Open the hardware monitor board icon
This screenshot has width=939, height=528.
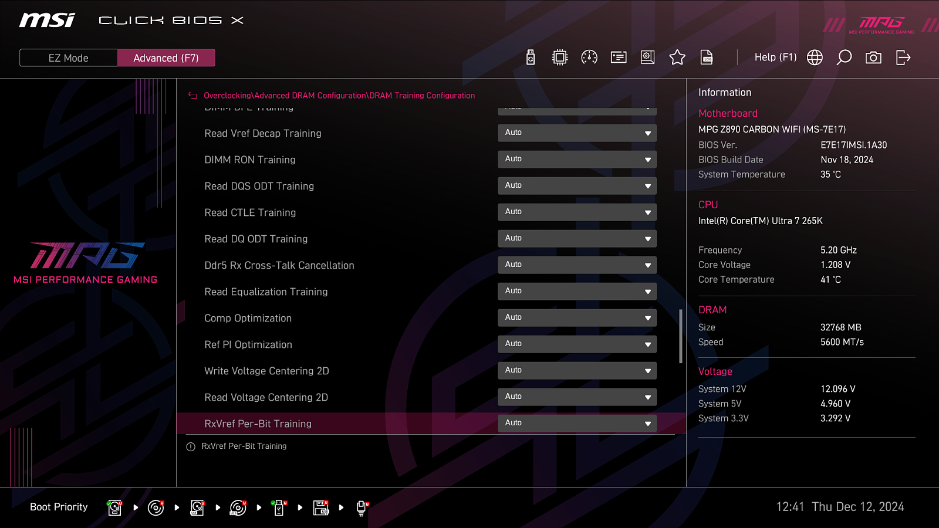648,57
